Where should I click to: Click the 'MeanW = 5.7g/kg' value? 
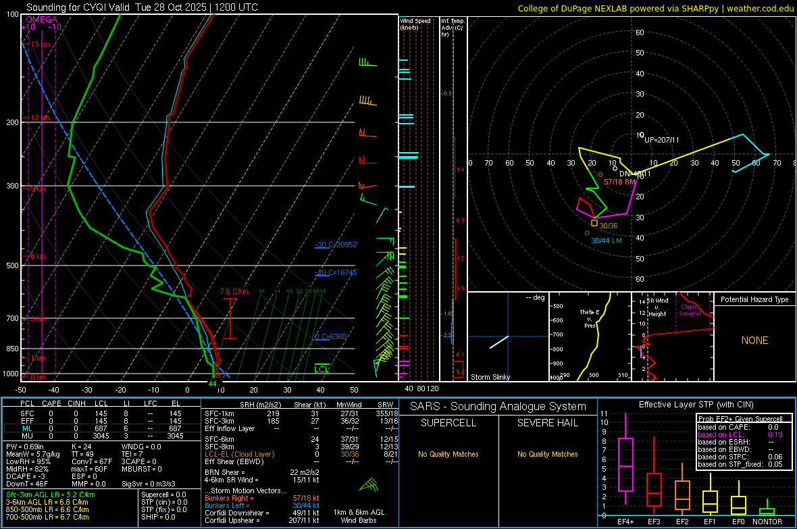click(x=33, y=454)
